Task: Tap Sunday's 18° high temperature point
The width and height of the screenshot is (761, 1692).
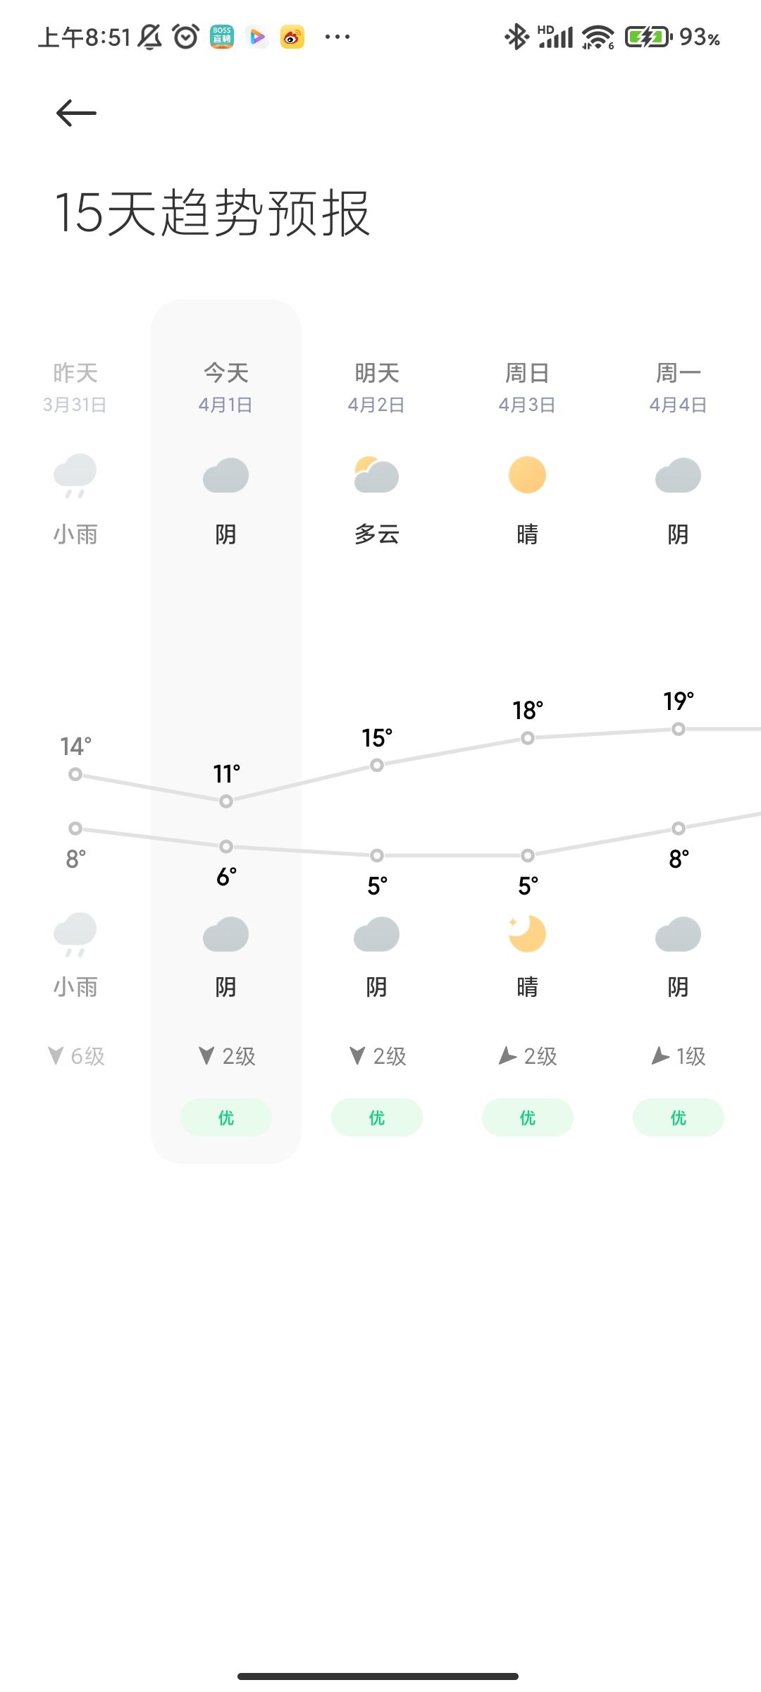Action: point(527,738)
